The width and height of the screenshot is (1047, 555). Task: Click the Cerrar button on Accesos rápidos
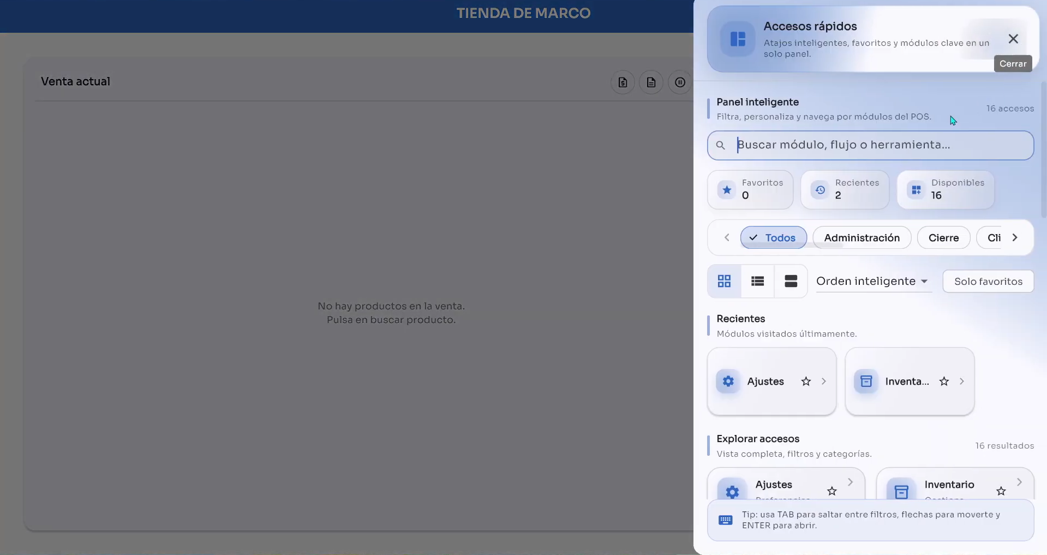[1013, 39]
